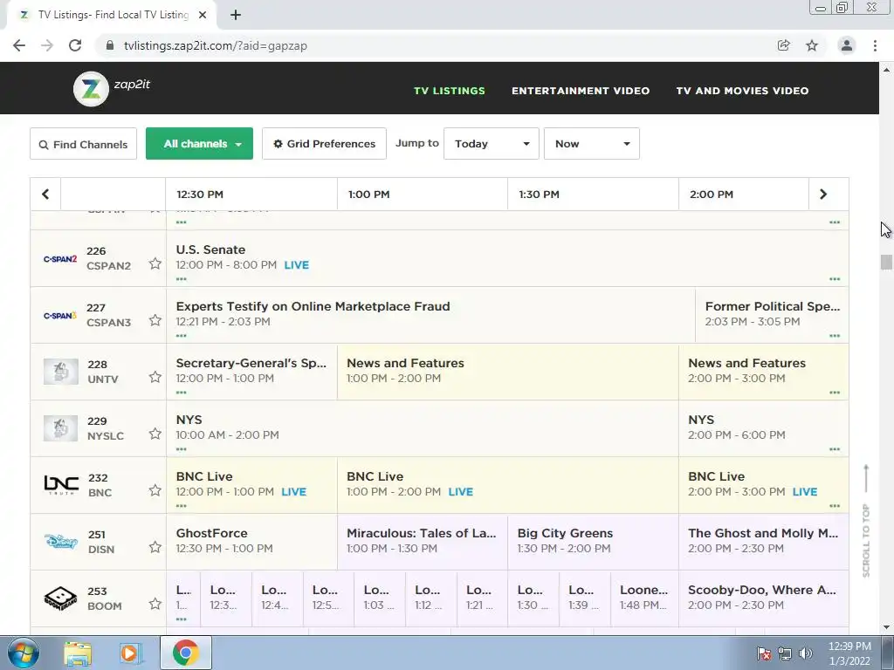
Task: Click the page vertical scrollbar thumb
Action: pos(886,262)
